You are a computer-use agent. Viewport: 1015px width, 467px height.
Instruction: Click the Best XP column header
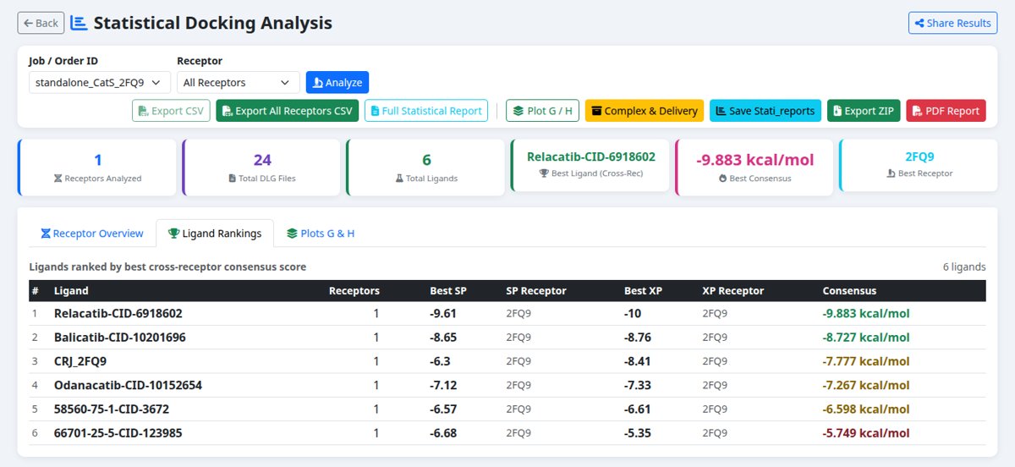(643, 290)
